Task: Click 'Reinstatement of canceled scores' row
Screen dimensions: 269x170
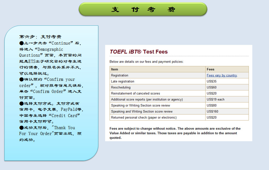Action: [x=135, y=94]
